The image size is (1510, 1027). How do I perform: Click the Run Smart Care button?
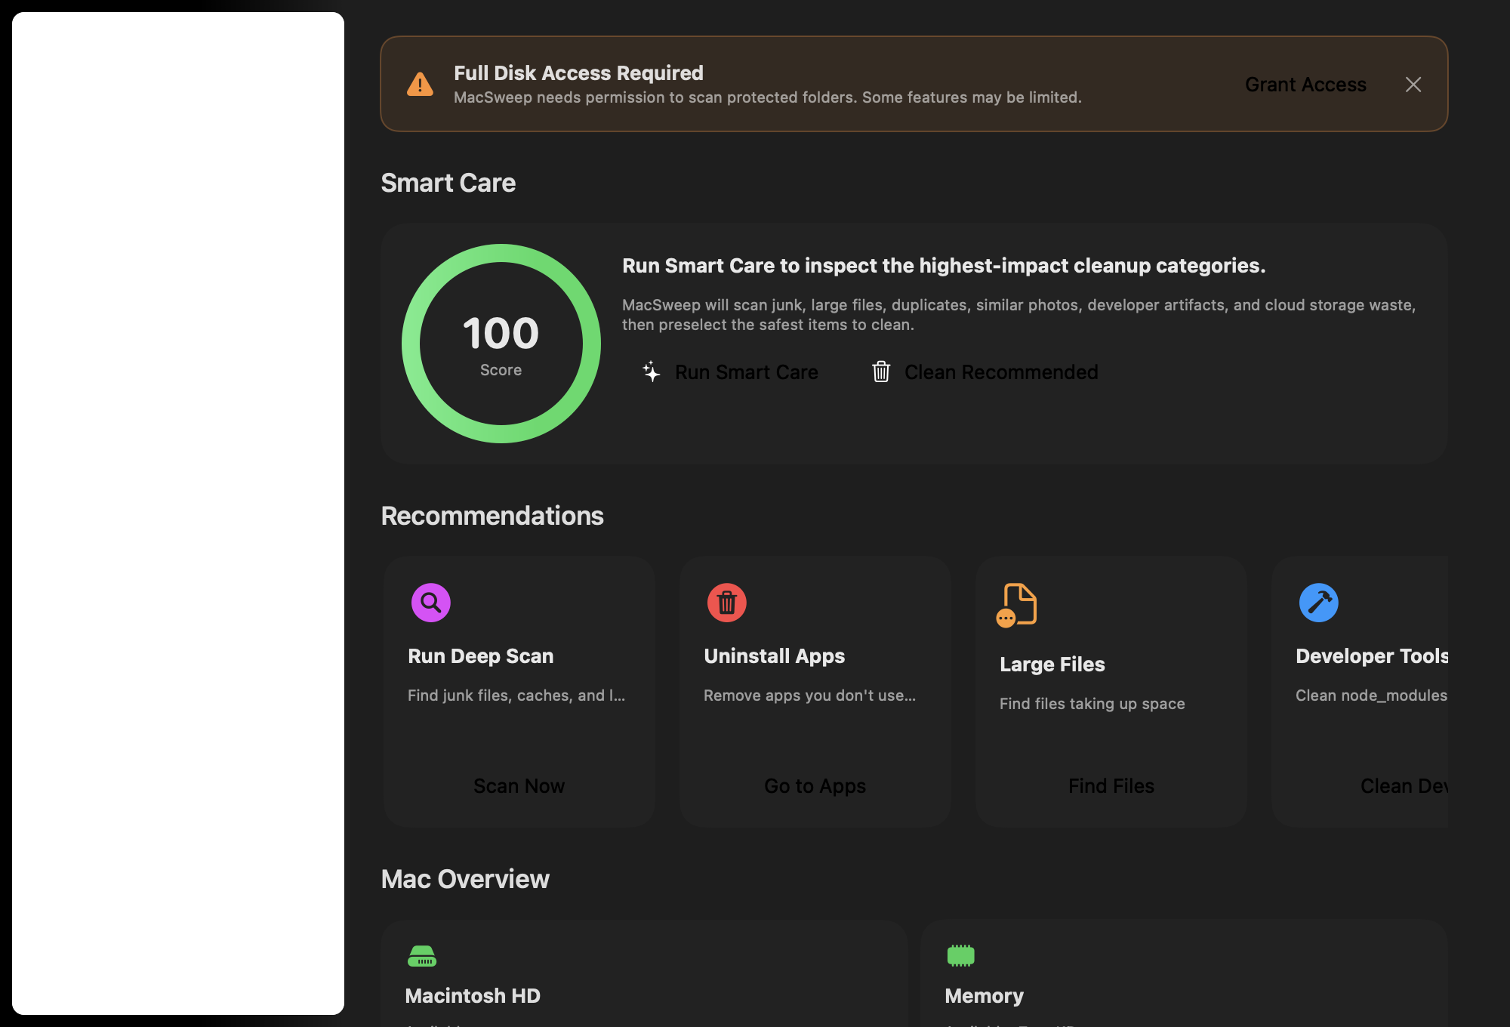tap(729, 372)
